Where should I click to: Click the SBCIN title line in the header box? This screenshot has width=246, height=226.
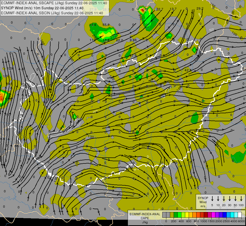click(52, 13)
